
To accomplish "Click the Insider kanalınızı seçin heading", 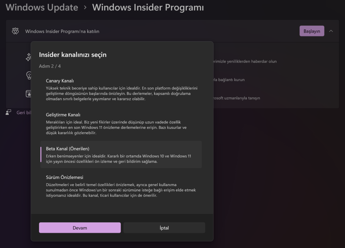I will (73, 55).
